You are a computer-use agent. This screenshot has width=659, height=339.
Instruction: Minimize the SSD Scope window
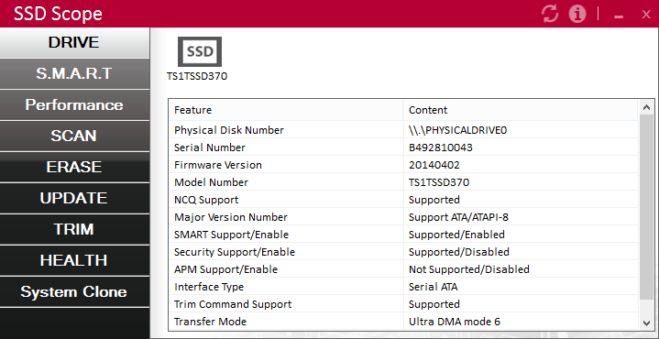(619, 16)
